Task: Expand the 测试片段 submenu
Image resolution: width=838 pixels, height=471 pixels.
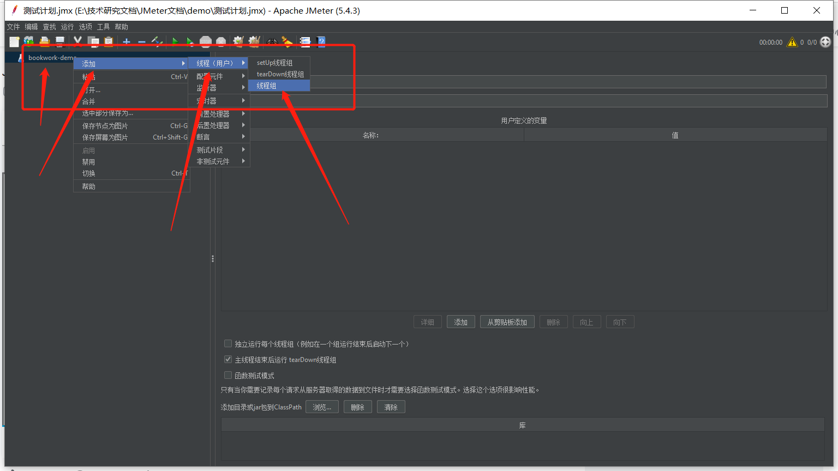Action: [x=219, y=150]
